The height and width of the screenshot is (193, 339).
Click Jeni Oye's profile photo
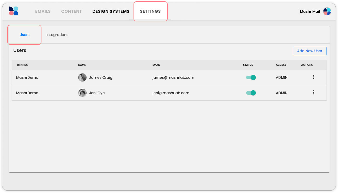[82, 93]
